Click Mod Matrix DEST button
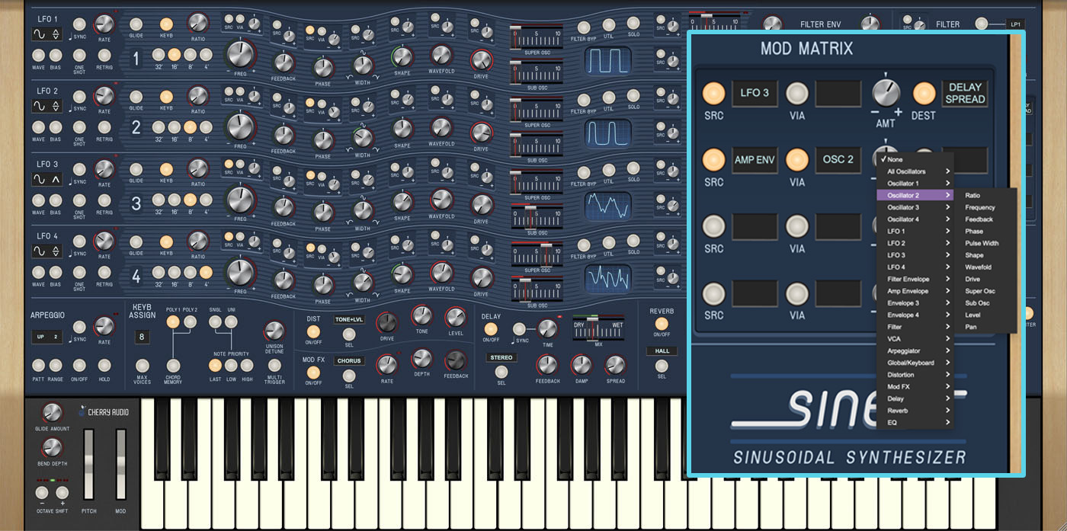 [924, 93]
